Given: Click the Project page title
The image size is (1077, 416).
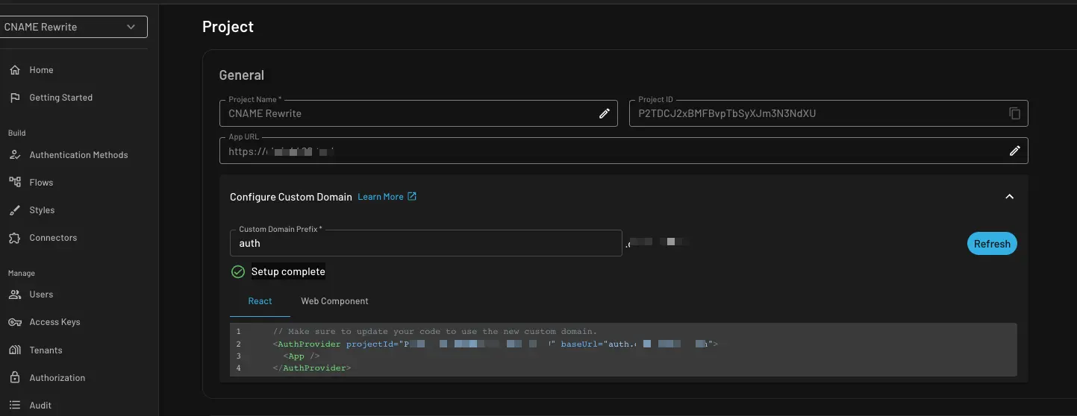Looking at the screenshot, I should tap(228, 27).
